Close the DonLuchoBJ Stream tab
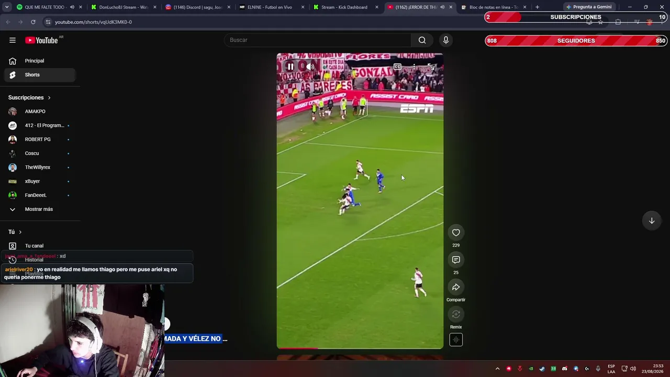 [155, 7]
